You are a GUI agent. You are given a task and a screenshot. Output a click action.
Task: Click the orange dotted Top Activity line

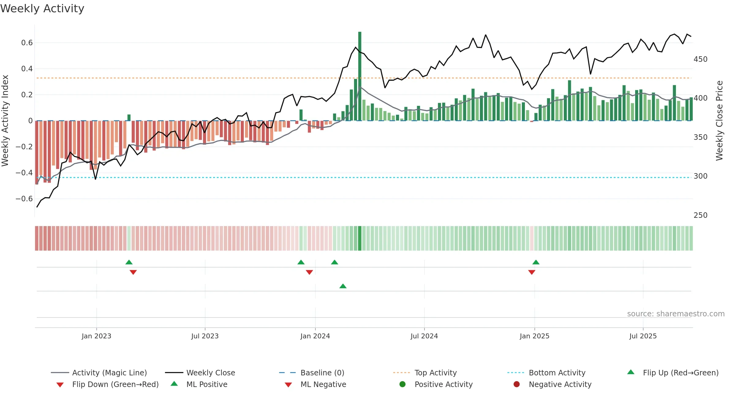[364, 78]
